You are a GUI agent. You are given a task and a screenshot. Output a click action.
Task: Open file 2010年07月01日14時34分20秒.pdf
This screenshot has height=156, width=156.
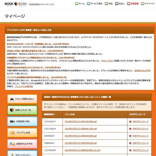click(x=81, y=136)
